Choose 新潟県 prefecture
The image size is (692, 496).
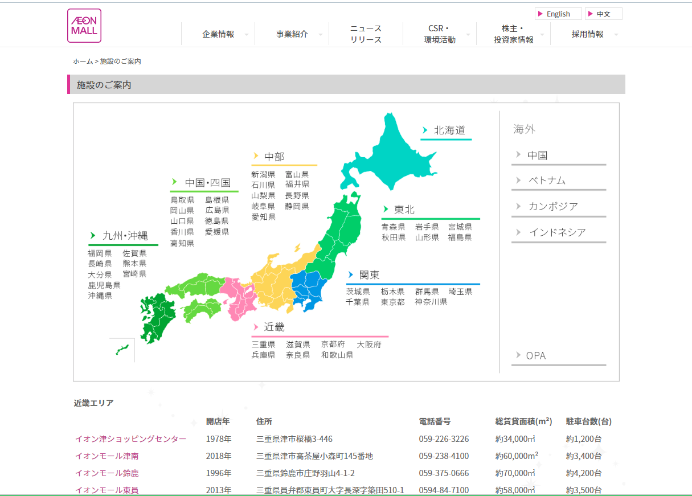[x=263, y=175]
